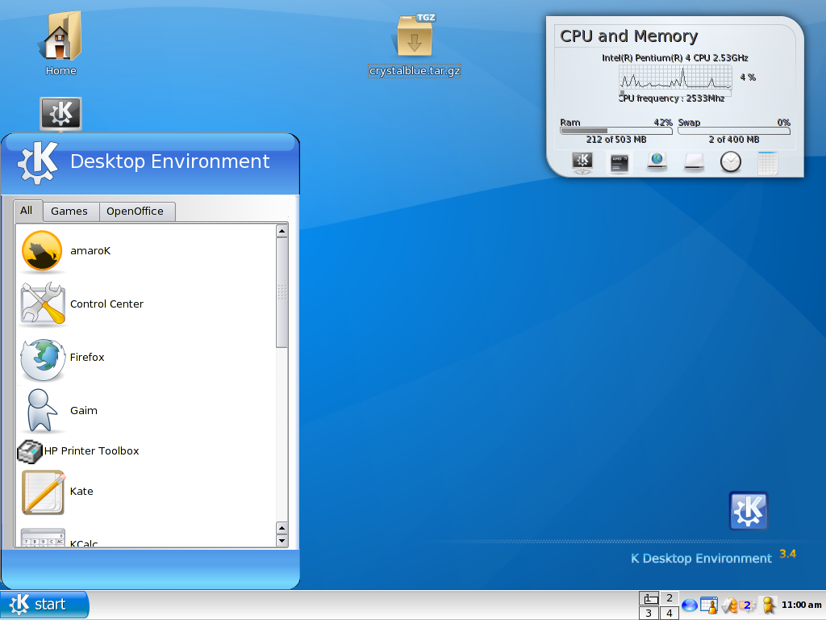The height and width of the screenshot is (620, 826).
Task: Open the mail checker tray icon
Action: click(x=729, y=605)
